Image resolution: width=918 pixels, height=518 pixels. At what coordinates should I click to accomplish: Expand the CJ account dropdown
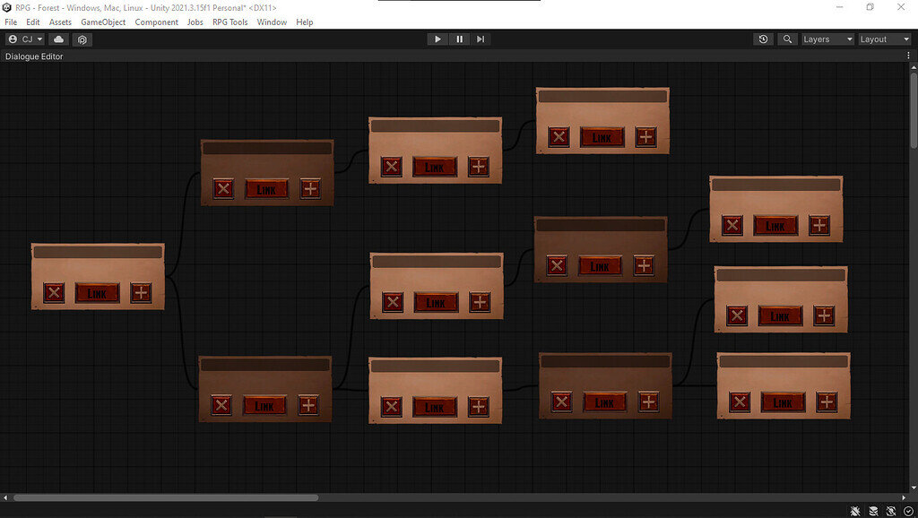click(x=24, y=39)
